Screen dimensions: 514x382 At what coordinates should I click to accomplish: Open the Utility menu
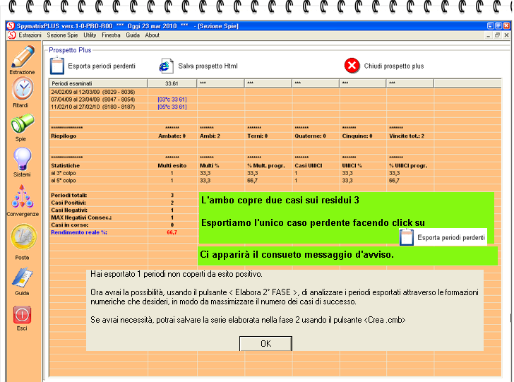(90, 35)
